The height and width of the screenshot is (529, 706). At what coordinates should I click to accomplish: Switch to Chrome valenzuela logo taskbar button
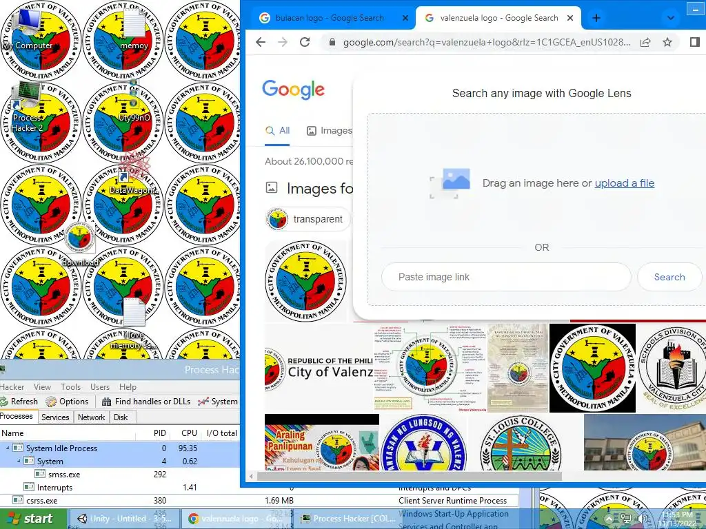[237, 519]
